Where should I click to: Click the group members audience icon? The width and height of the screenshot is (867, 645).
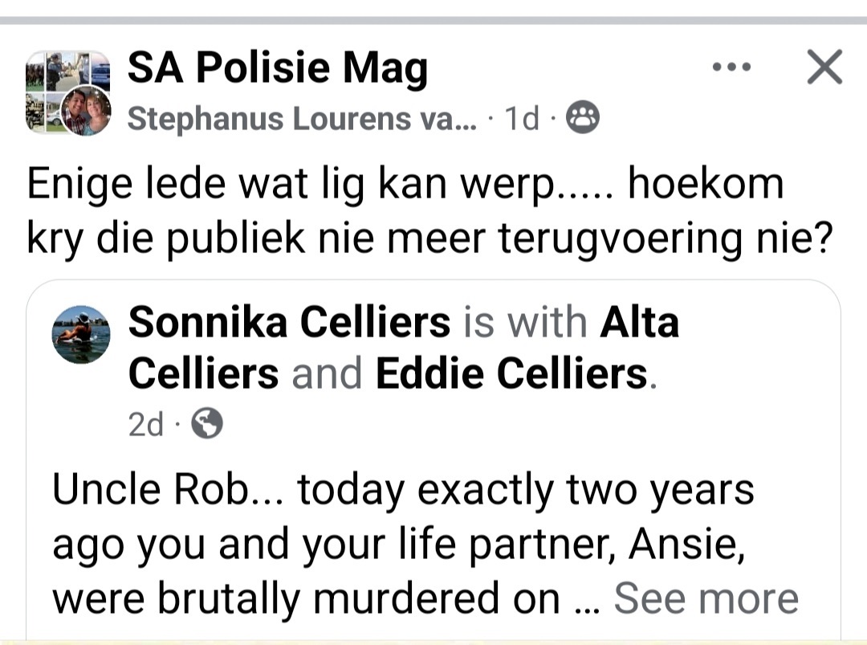tap(582, 117)
